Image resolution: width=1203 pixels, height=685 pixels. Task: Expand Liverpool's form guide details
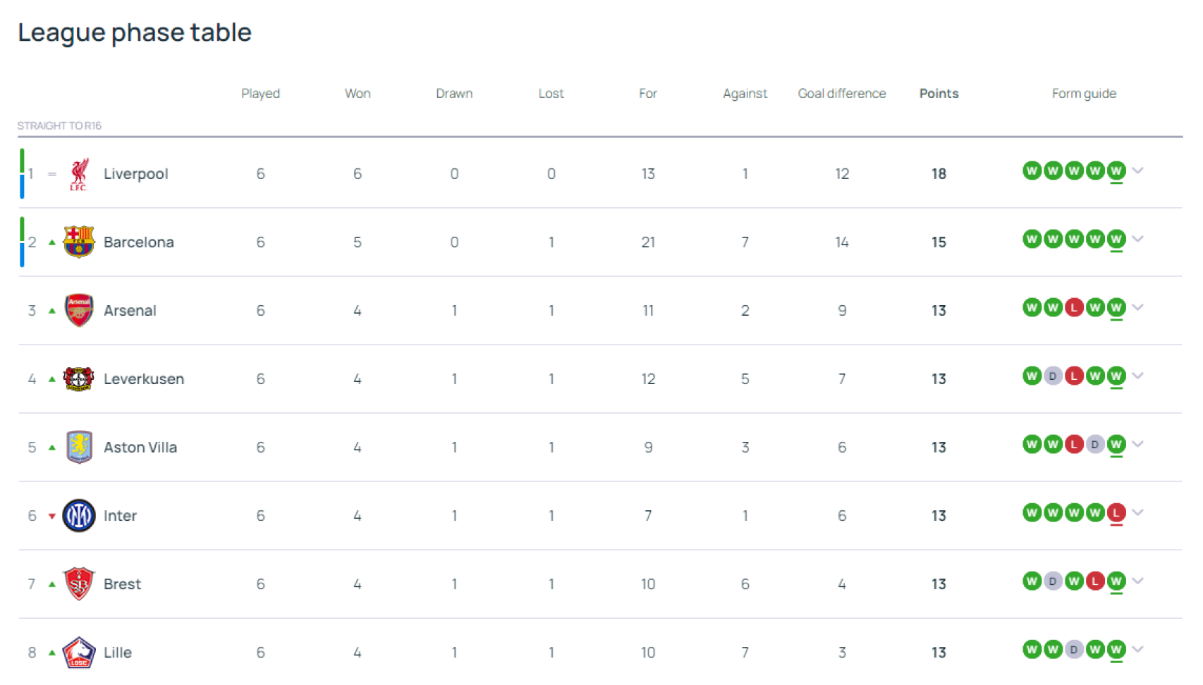1137,171
